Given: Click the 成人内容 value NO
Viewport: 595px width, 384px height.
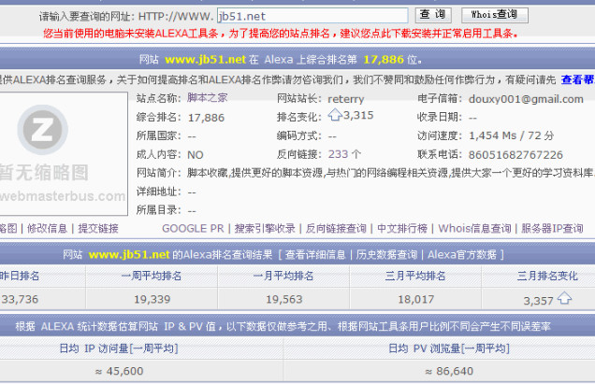Looking at the screenshot, I should [196, 155].
